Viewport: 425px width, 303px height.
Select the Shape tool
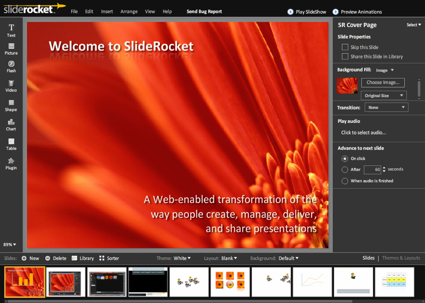click(11, 105)
